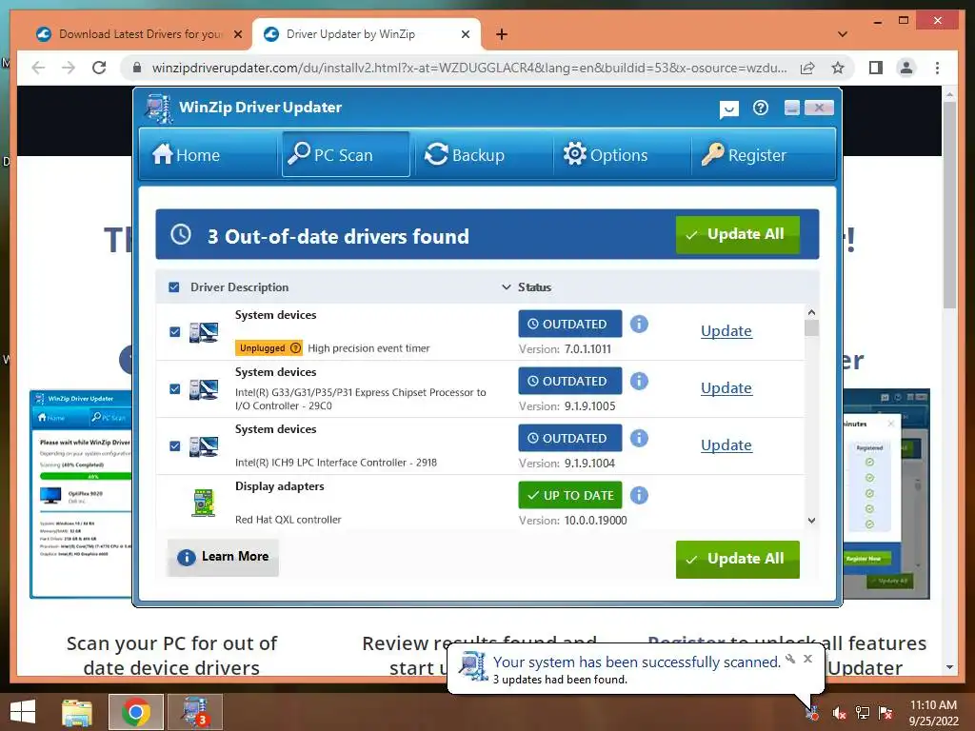The width and height of the screenshot is (975, 731).
Task: Open the Action Center flag tray icon
Action: click(885, 713)
